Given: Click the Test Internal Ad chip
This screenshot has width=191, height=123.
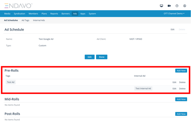Looking at the screenshot, I should click(x=143, y=89).
